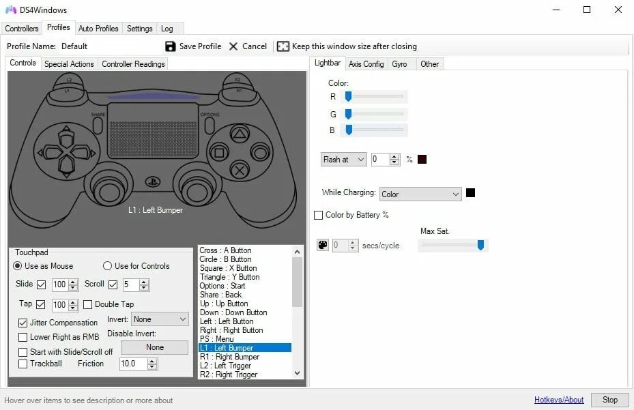Screen dimensions: 634x410
Task: Open the Axis Config tab
Action: click(x=366, y=64)
